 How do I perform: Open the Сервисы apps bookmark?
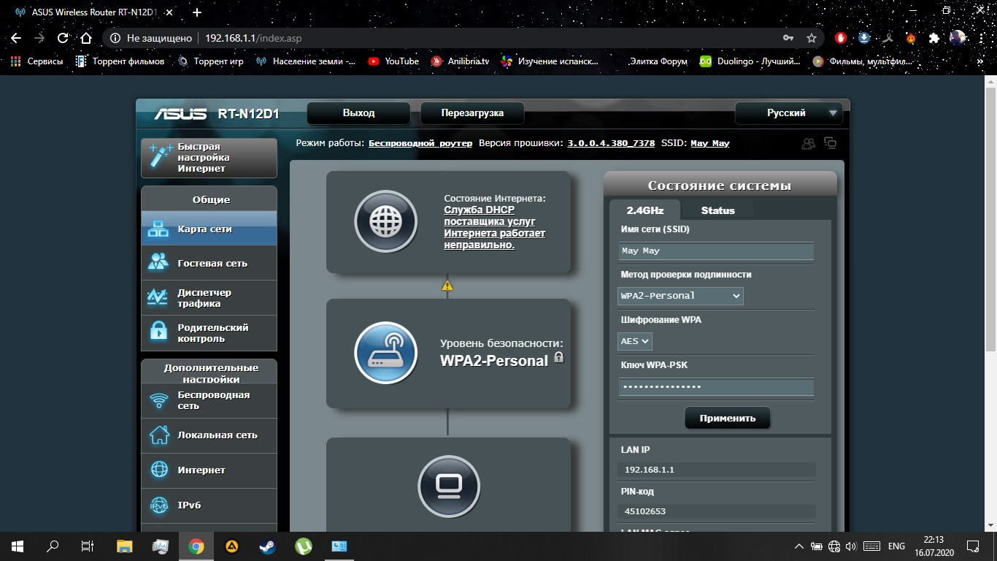point(37,61)
